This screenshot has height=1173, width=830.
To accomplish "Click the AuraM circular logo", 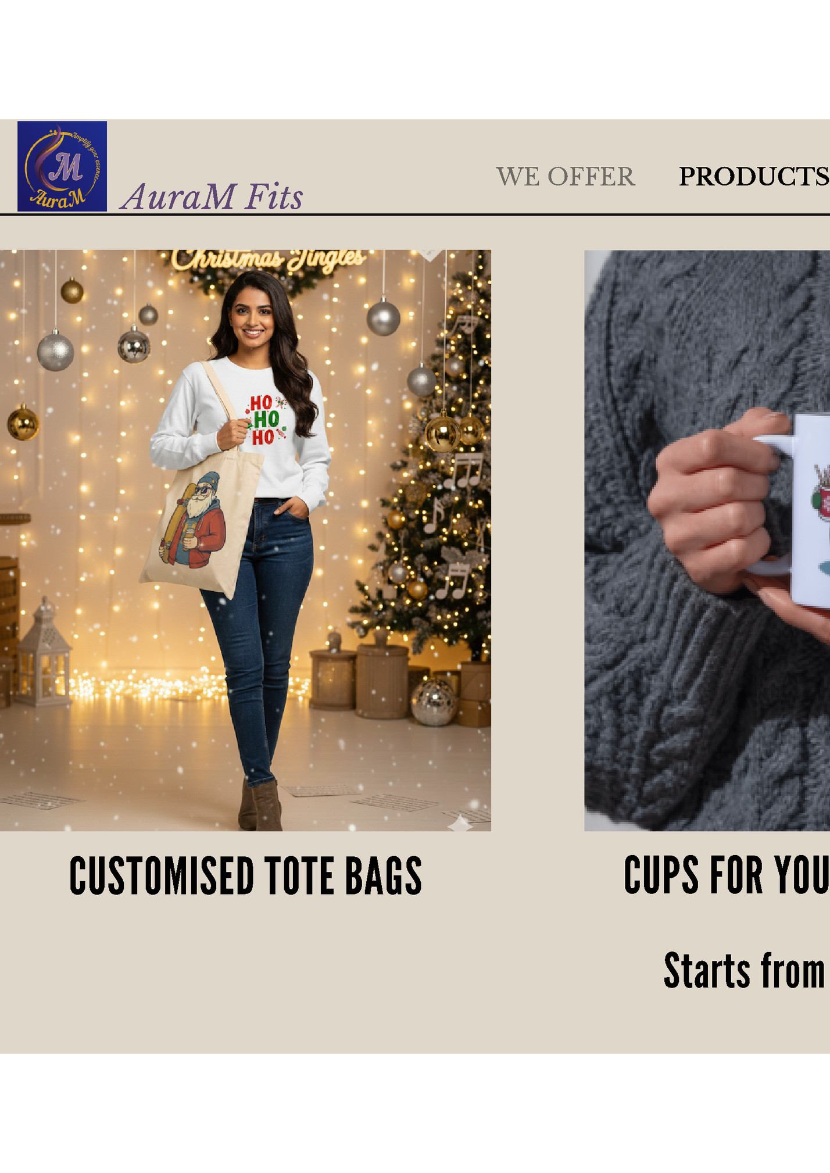I will click(x=62, y=166).
